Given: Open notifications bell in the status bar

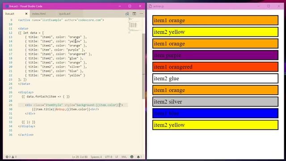Looking at the screenshot, I should [139, 157].
